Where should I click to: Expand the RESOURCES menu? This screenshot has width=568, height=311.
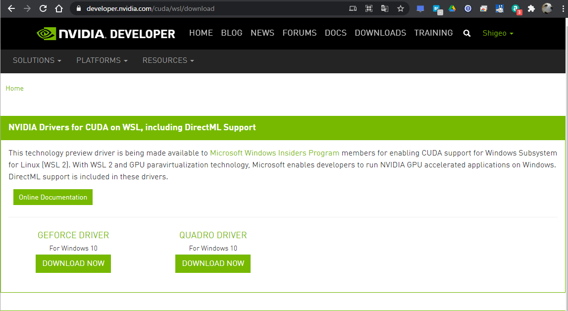pyautogui.click(x=168, y=60)
